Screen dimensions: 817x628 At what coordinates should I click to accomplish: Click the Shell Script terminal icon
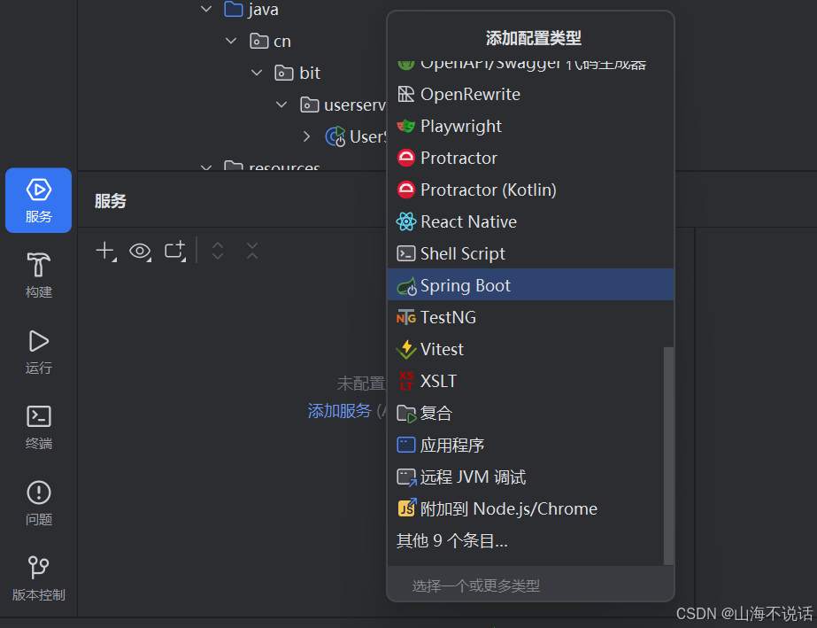tap(406, 253)
